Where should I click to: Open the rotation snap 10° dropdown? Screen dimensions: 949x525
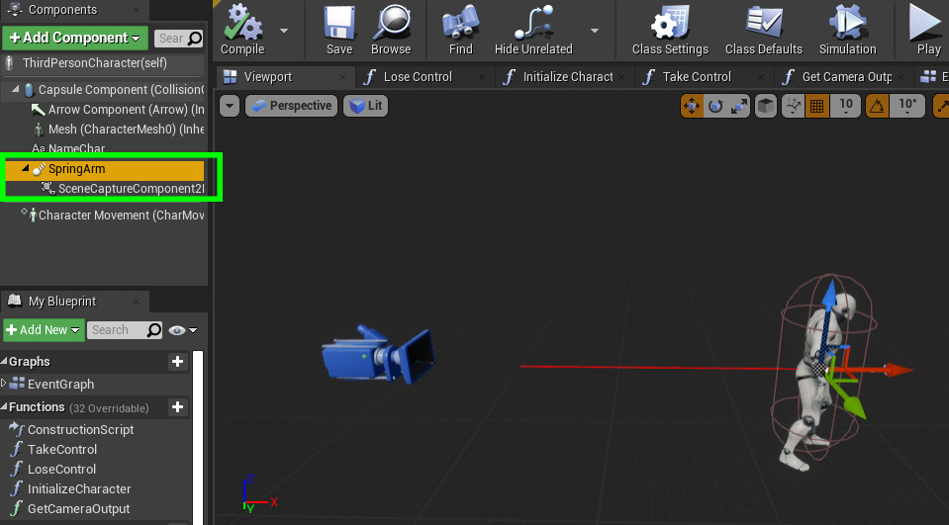point(906,107)
